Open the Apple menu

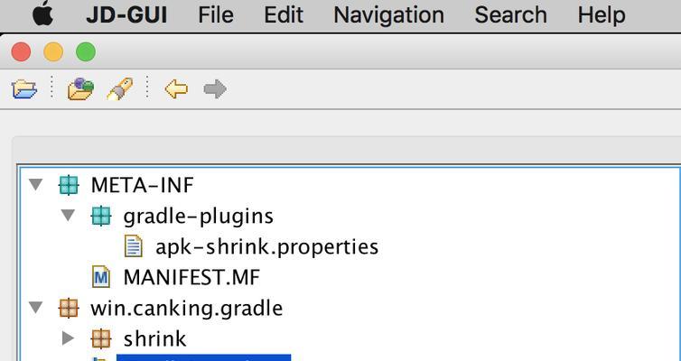pyautogui.click(x=43, y=14)
